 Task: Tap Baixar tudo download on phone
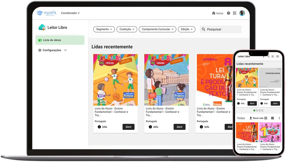256,118
